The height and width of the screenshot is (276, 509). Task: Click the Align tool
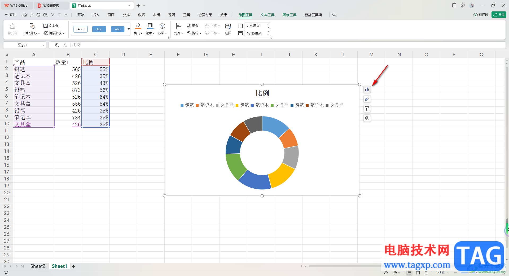179,26
